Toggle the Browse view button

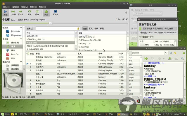tap(46, 13)
